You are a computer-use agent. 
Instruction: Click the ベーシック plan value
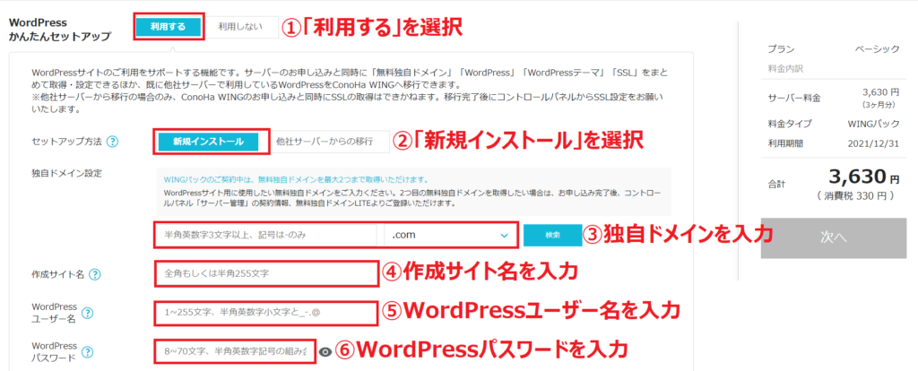pos(877,49)
